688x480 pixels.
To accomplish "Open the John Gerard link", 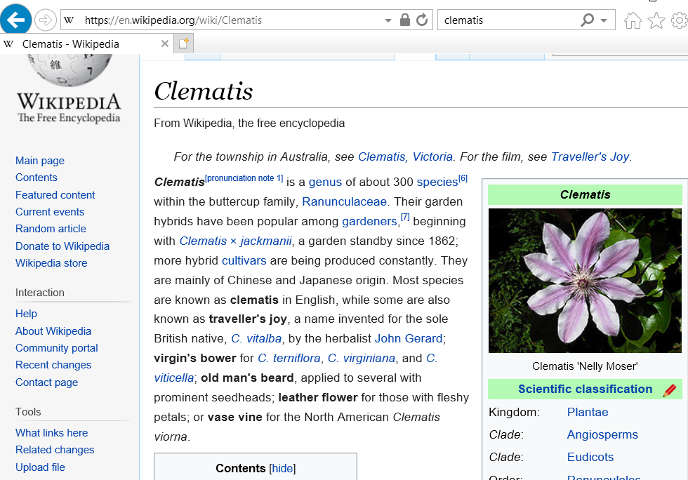I will point(409,339).
